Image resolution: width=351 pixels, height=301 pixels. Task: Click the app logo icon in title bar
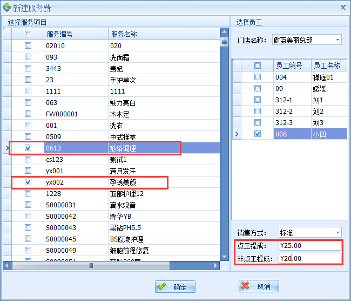[x=6, y=7]
